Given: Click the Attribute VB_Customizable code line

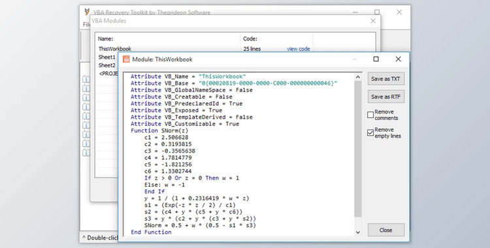Looking at the screenshot, I should 185,124.
